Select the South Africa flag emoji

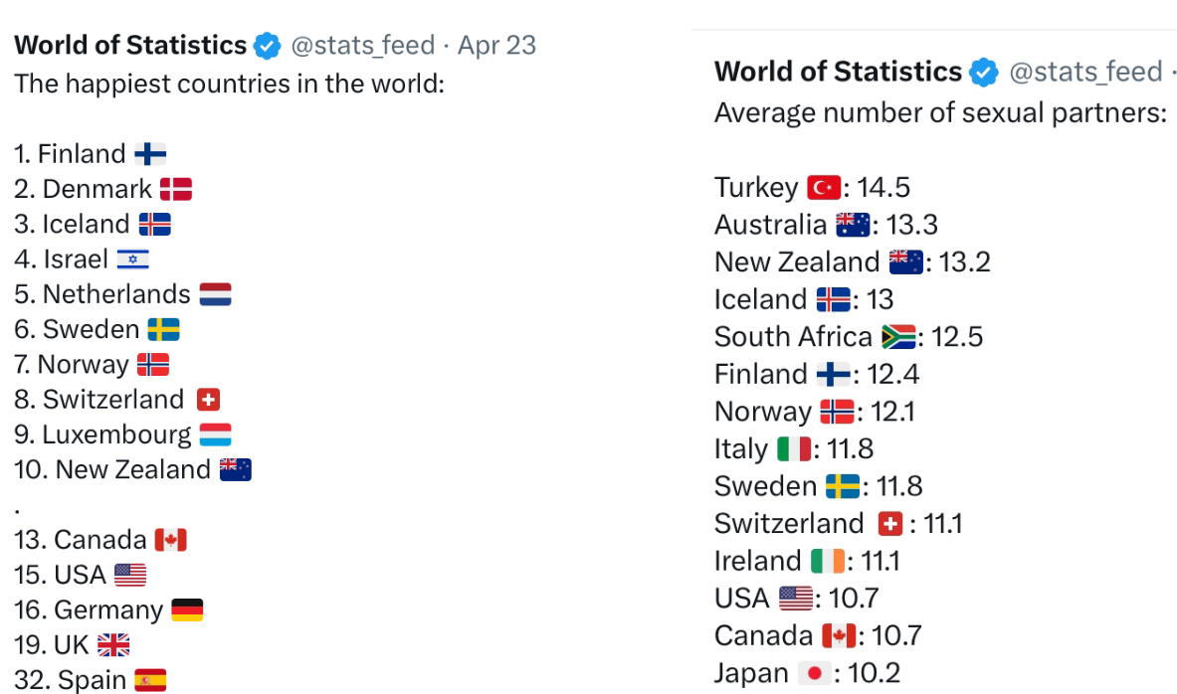(x=898, y=337)
